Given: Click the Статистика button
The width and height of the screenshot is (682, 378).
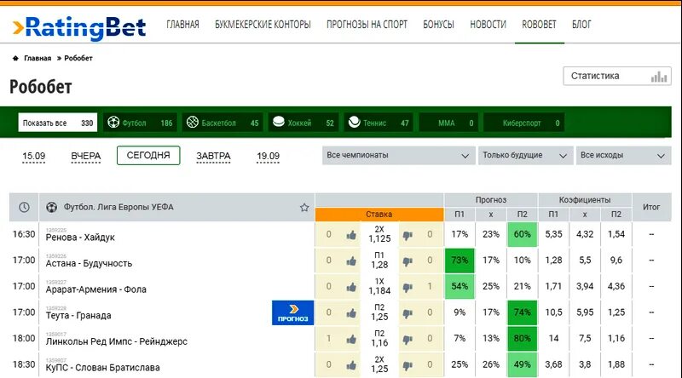Looking at the screenshot, I should (617, 76).
